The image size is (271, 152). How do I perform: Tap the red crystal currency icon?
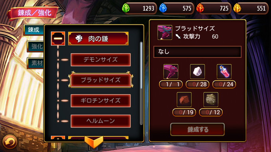point(200,8)
